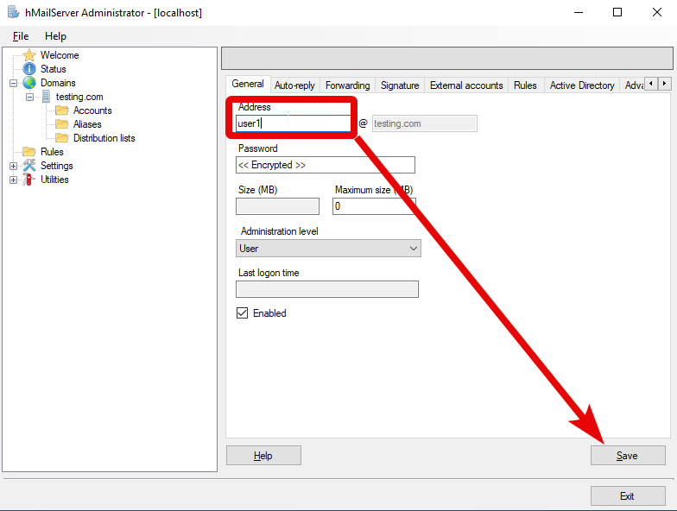Click the Size (MB) field
This screenshot has width=677, height=511.
[278, 206]
